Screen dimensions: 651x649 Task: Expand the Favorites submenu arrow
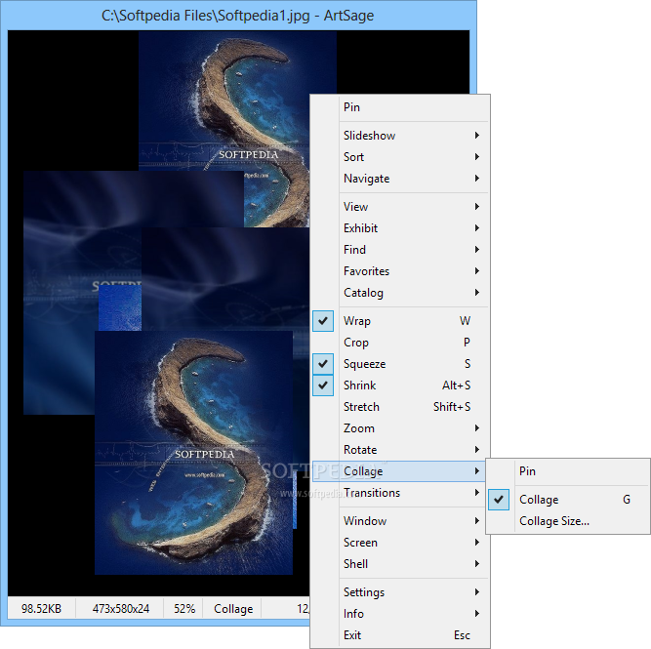click(477, 271)
